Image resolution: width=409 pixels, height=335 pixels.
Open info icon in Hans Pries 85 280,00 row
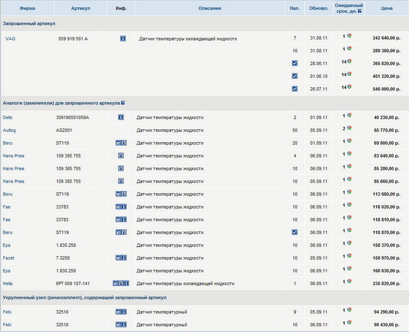121,169
